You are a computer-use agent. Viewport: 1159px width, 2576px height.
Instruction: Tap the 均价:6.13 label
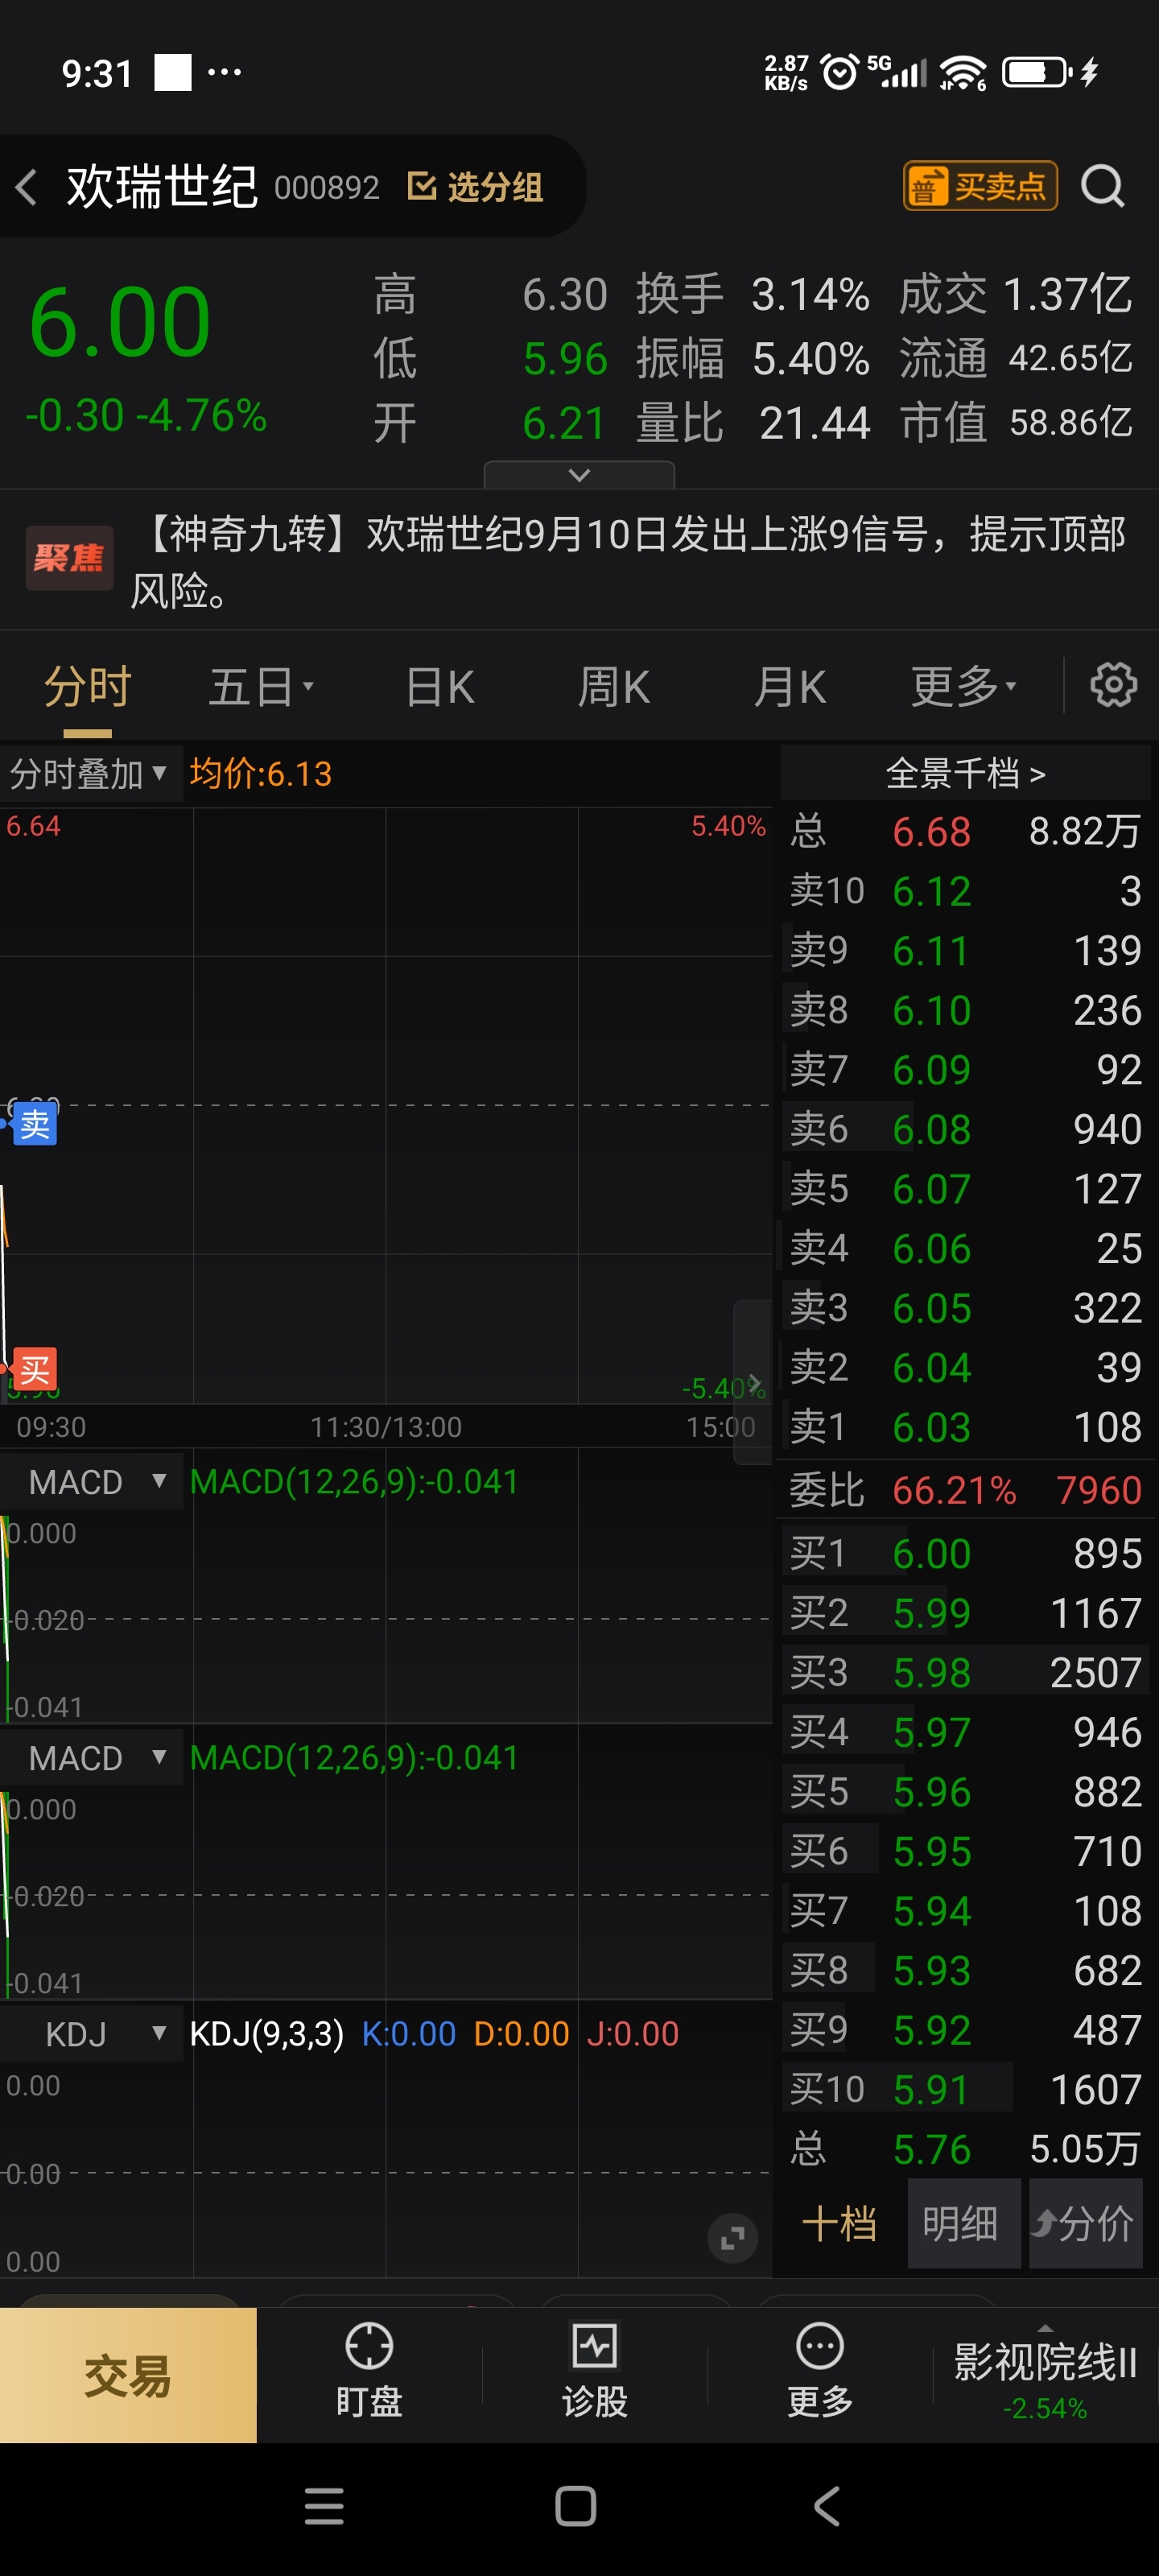click(x=261, y=773)
